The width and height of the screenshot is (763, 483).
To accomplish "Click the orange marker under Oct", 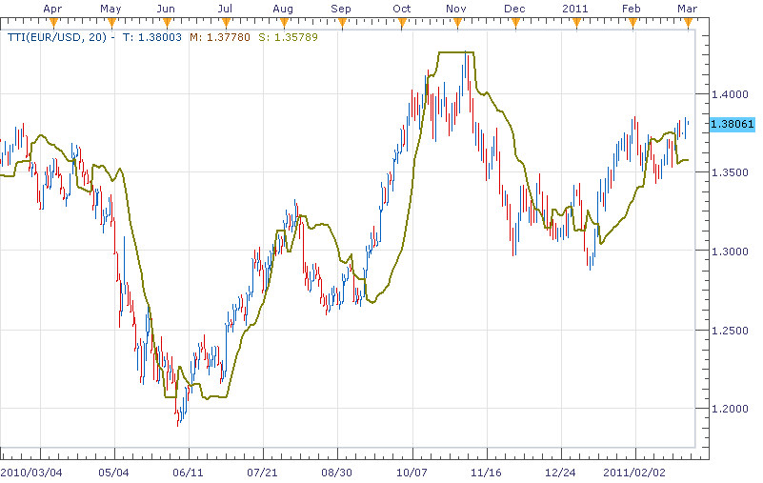I will pos(402,23).
